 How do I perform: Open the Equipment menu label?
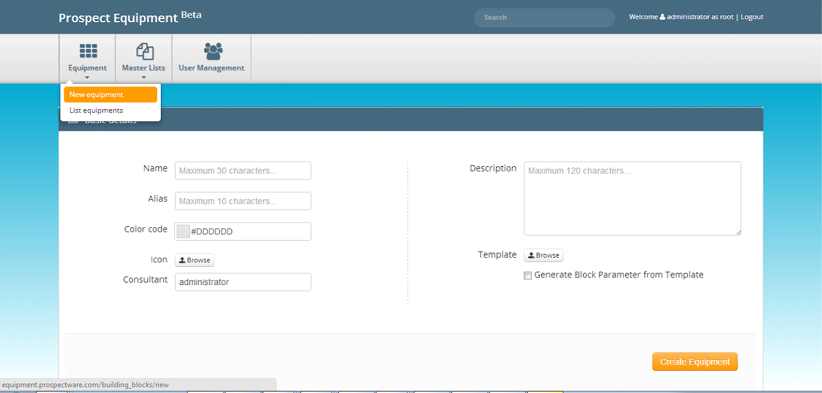click(88, 68)
